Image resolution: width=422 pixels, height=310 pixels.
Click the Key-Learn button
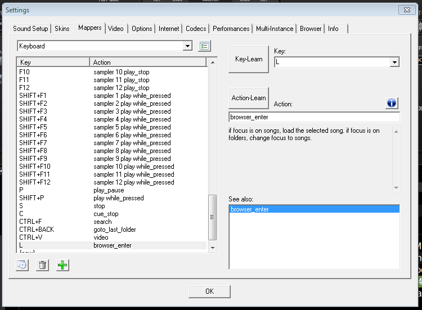coord(249,59)
